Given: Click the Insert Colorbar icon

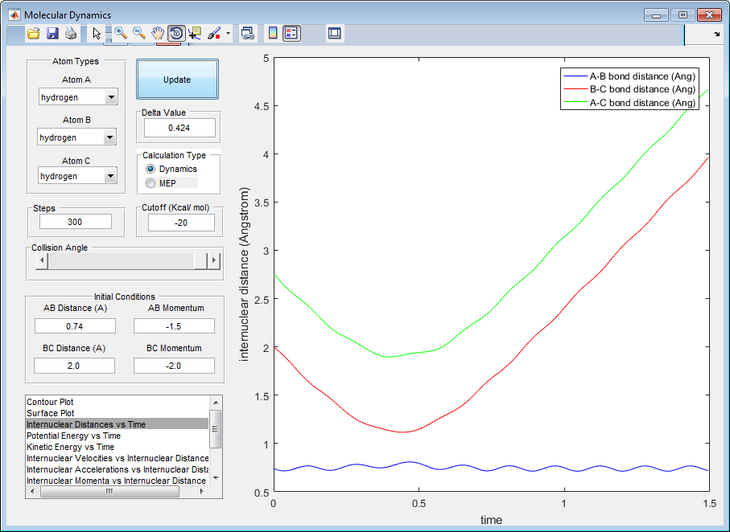Looking at the screenshot, I should point(273,33).
